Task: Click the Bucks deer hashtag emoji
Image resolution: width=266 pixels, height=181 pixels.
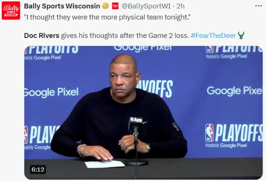Action: coord(241,36)
